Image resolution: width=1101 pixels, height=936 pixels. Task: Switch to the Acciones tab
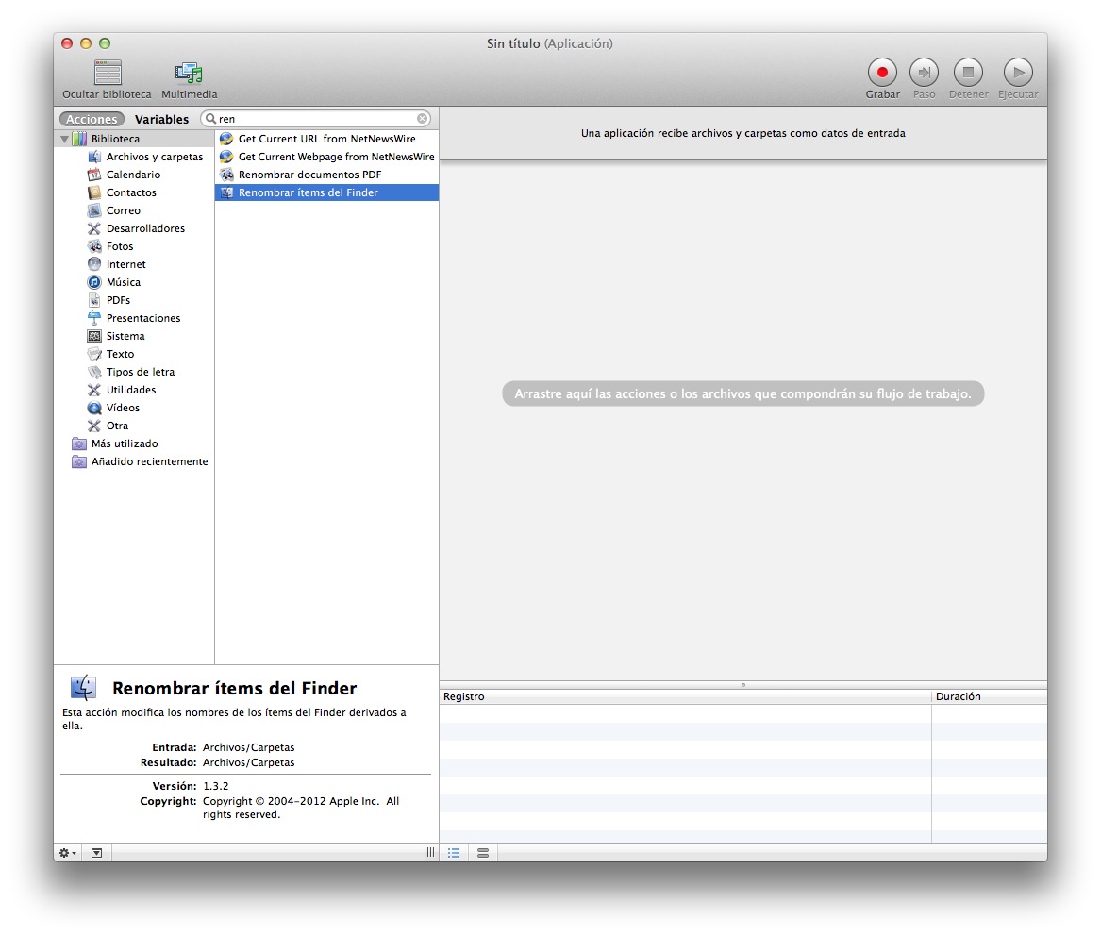click(x=92, y=120)
